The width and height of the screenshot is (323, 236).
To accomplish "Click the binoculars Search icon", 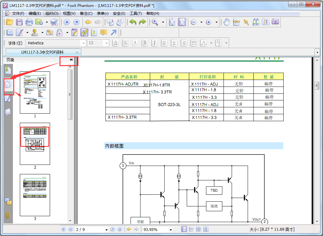I will point(256,22).
